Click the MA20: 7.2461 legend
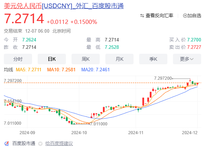210x150 pixels. pyautogui.click(x=95, y=70)
